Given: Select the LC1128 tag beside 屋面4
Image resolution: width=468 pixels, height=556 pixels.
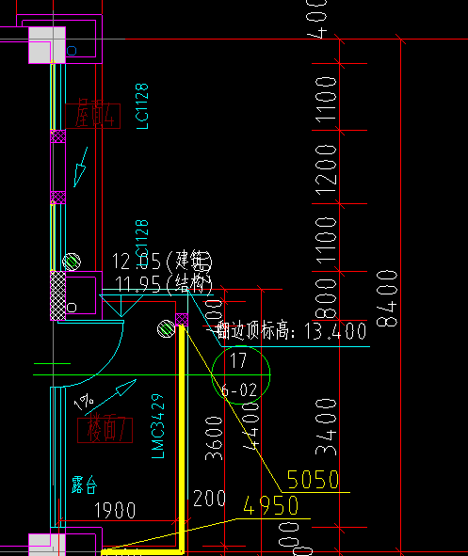Looking at the screenshot, I should coord(142,106).
